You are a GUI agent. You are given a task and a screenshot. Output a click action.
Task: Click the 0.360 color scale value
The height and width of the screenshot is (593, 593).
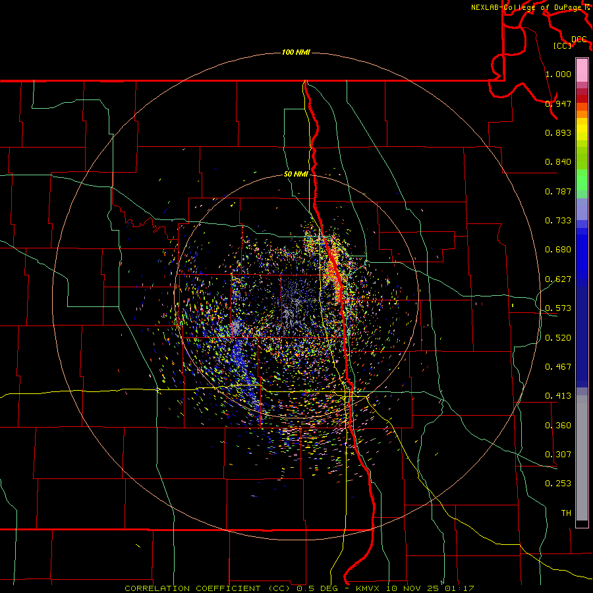click(x=558, y=425)
